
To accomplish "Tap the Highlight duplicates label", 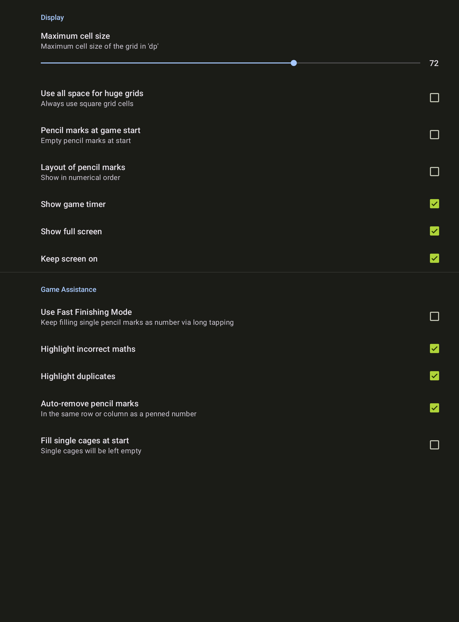I will (78, 376).
